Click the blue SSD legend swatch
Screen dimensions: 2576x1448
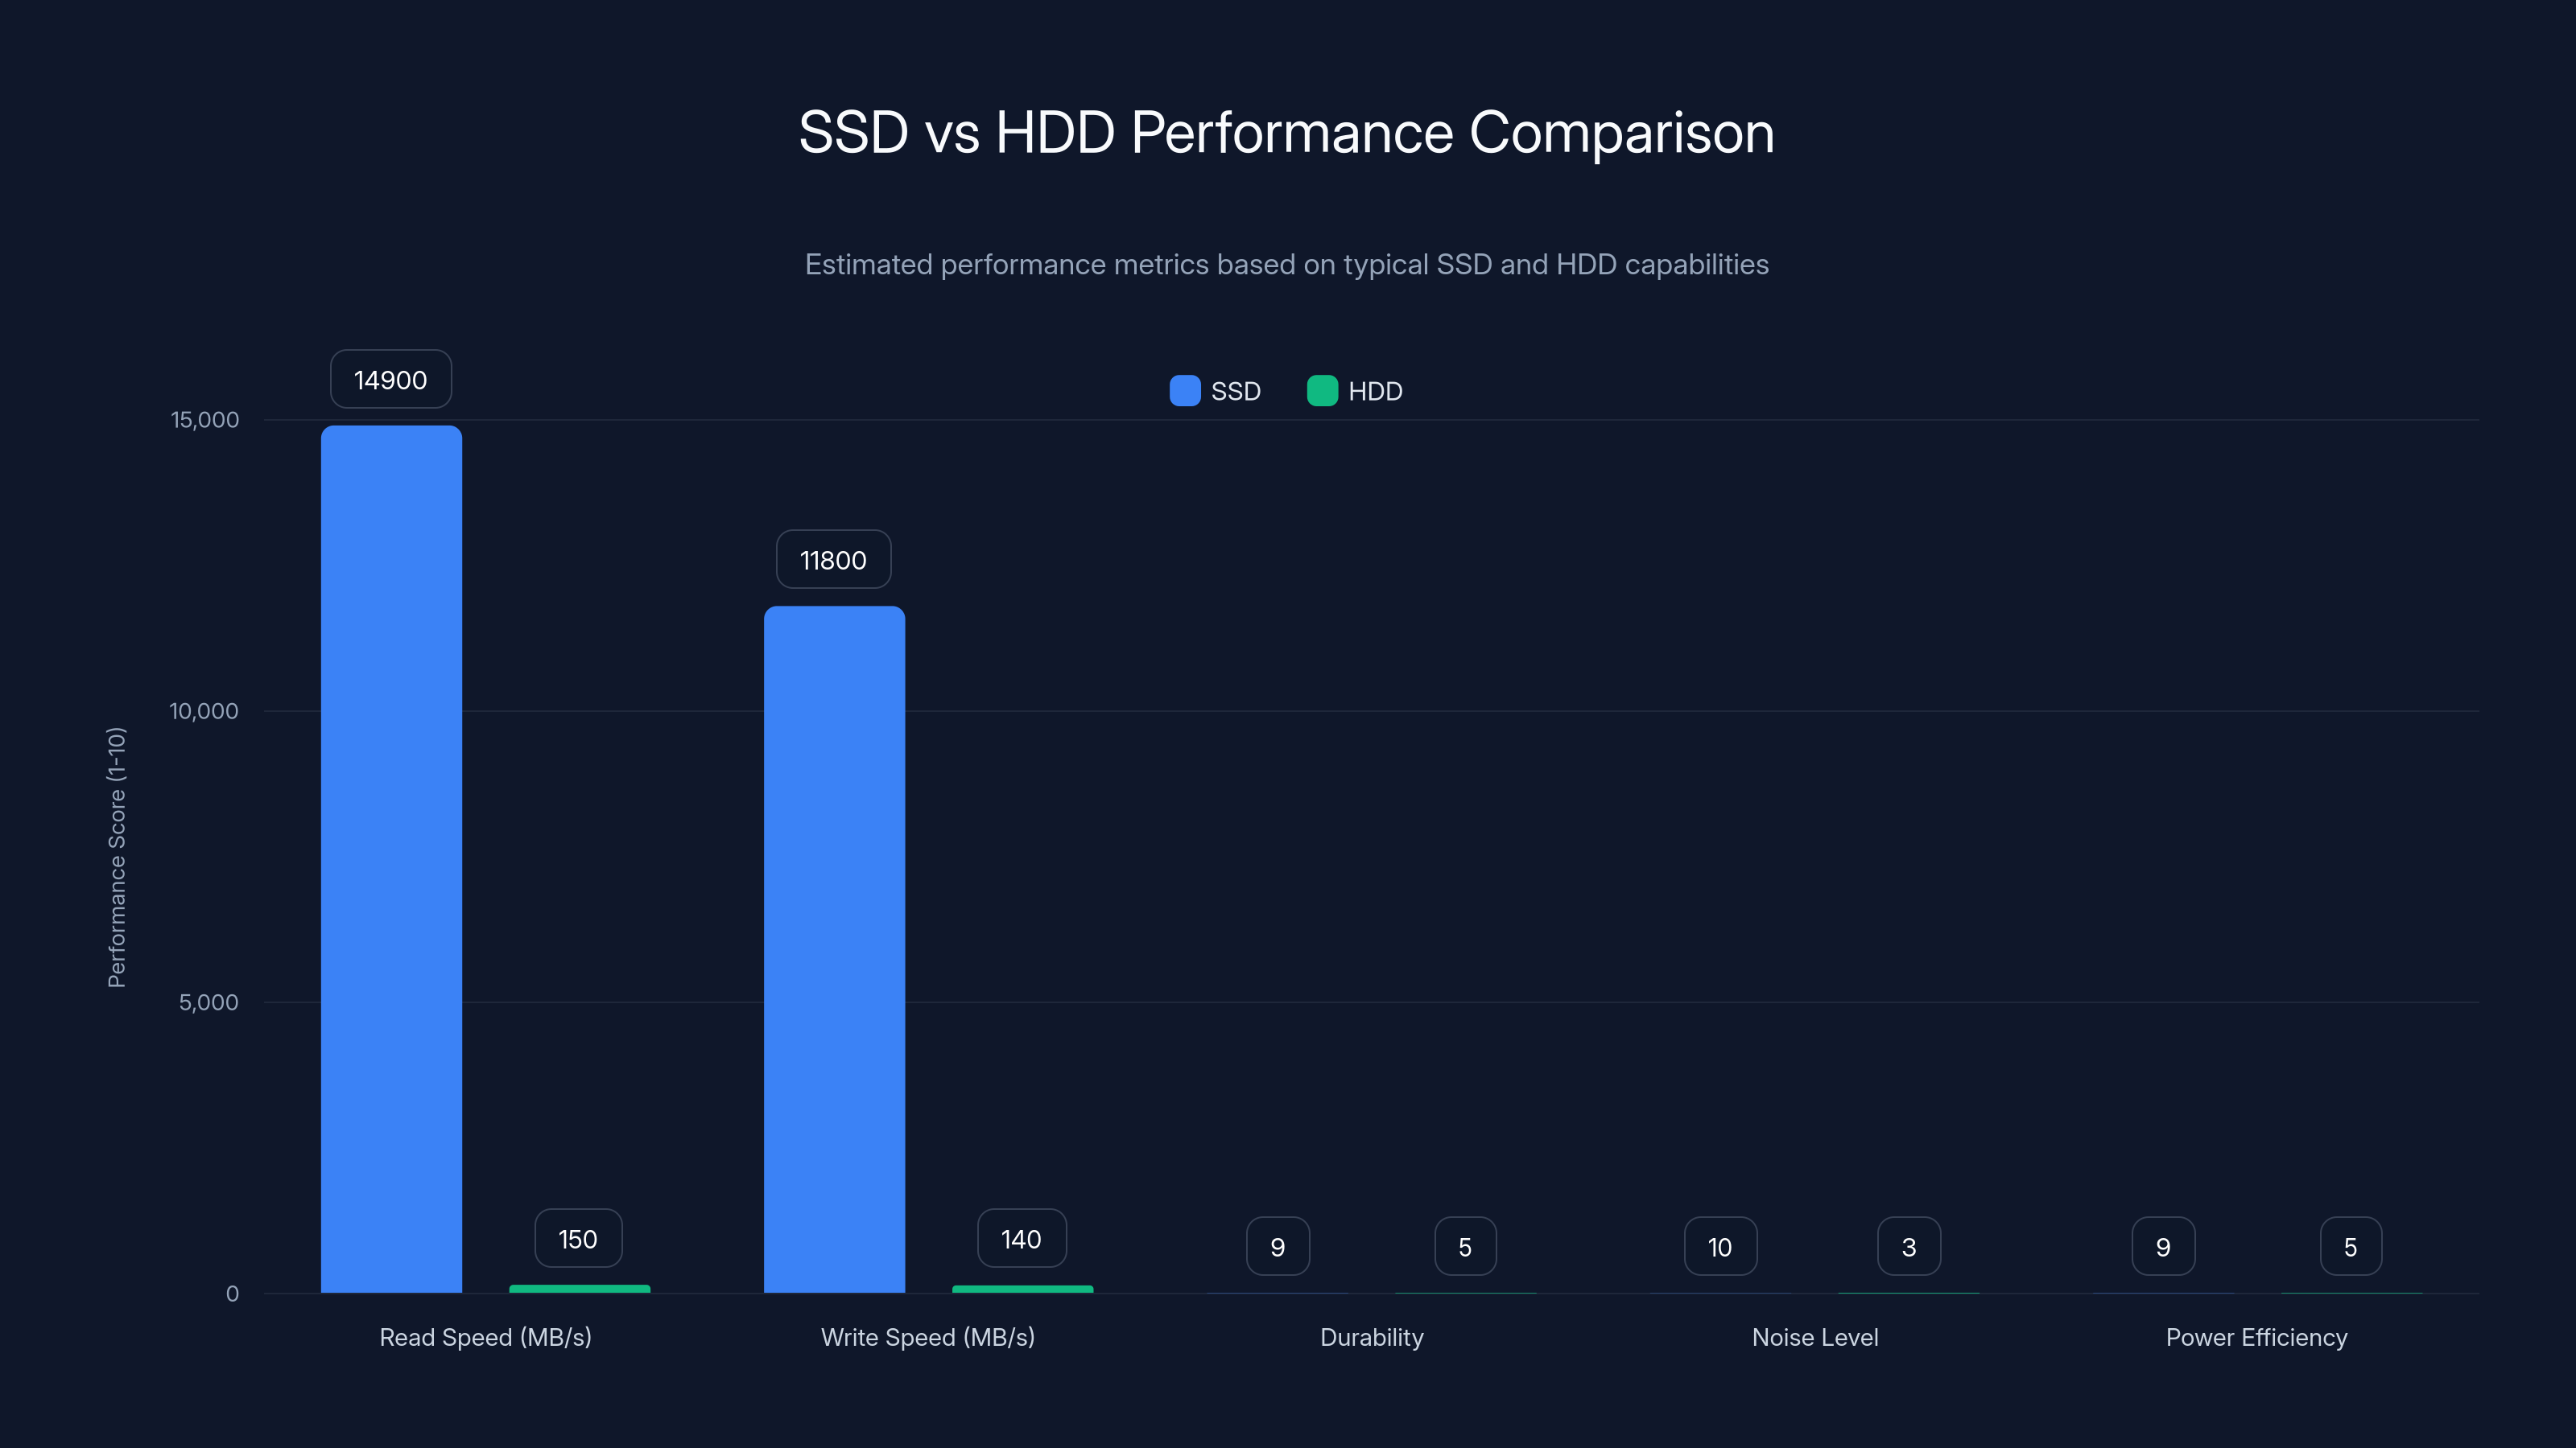[x=1185, y=391]
